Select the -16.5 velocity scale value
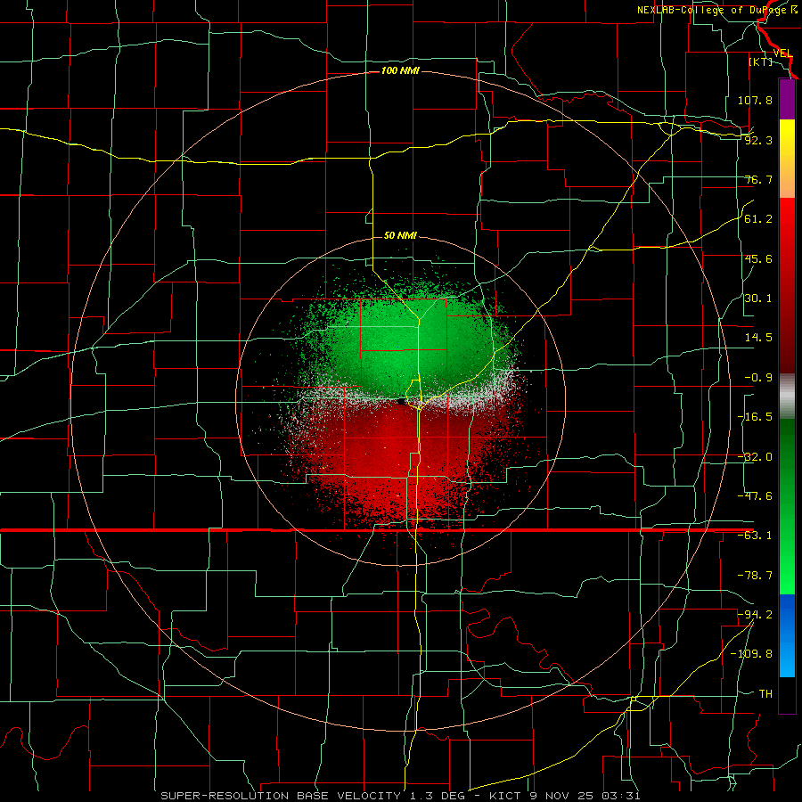Image resolution: width=802 pixels, height=802 pixels. [x=755, y=417]
